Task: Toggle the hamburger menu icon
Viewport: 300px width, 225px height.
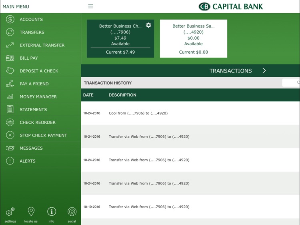Action: point(90,6)
